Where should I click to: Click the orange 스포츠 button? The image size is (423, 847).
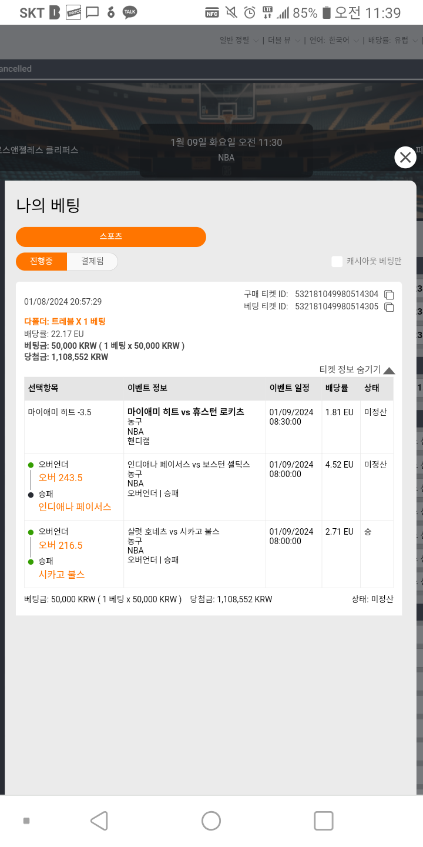click(111, 236)
